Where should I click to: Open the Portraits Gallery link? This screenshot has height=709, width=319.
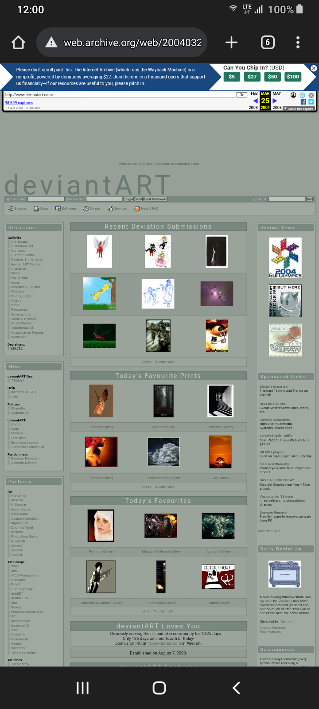(x=101, y=551)
